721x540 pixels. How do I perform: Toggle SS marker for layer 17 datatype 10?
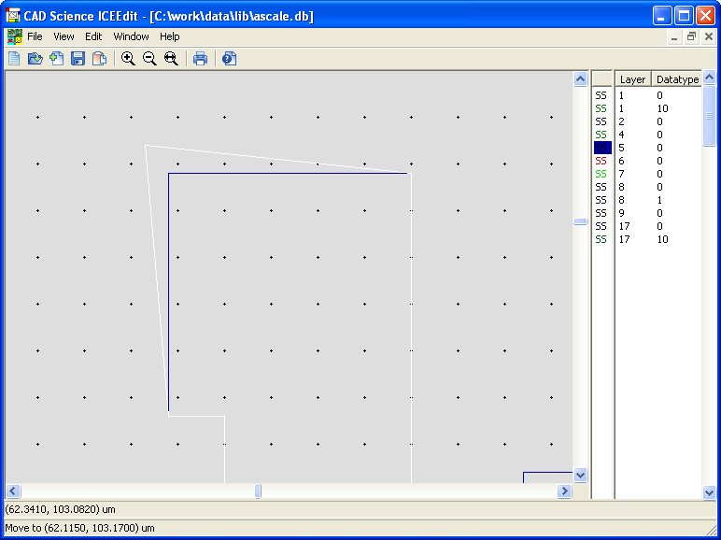pyautogui.click(x=601, y=239)
